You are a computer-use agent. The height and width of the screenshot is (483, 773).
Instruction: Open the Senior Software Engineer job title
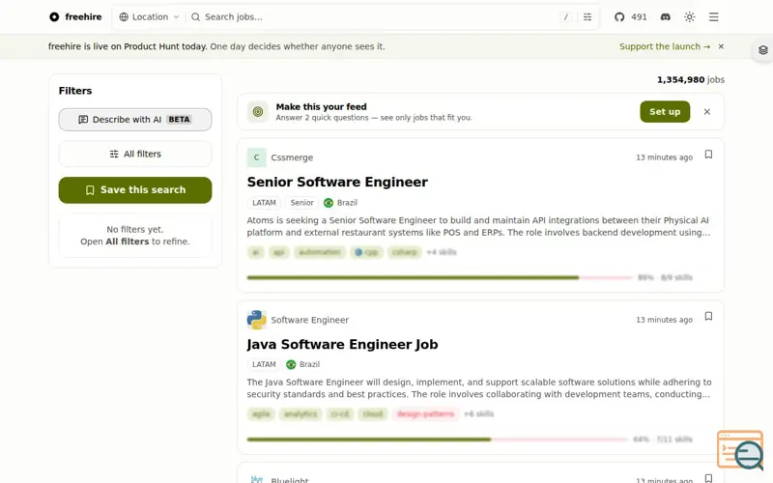coord(337,182)
